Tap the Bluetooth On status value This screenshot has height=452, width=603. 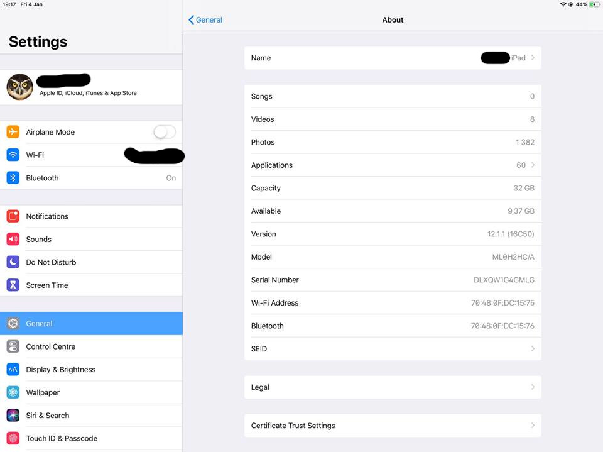(x=171, y=178)
